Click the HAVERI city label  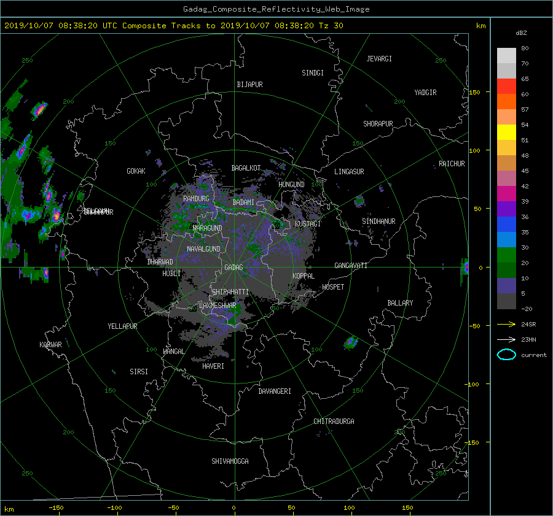coord(213,366)
